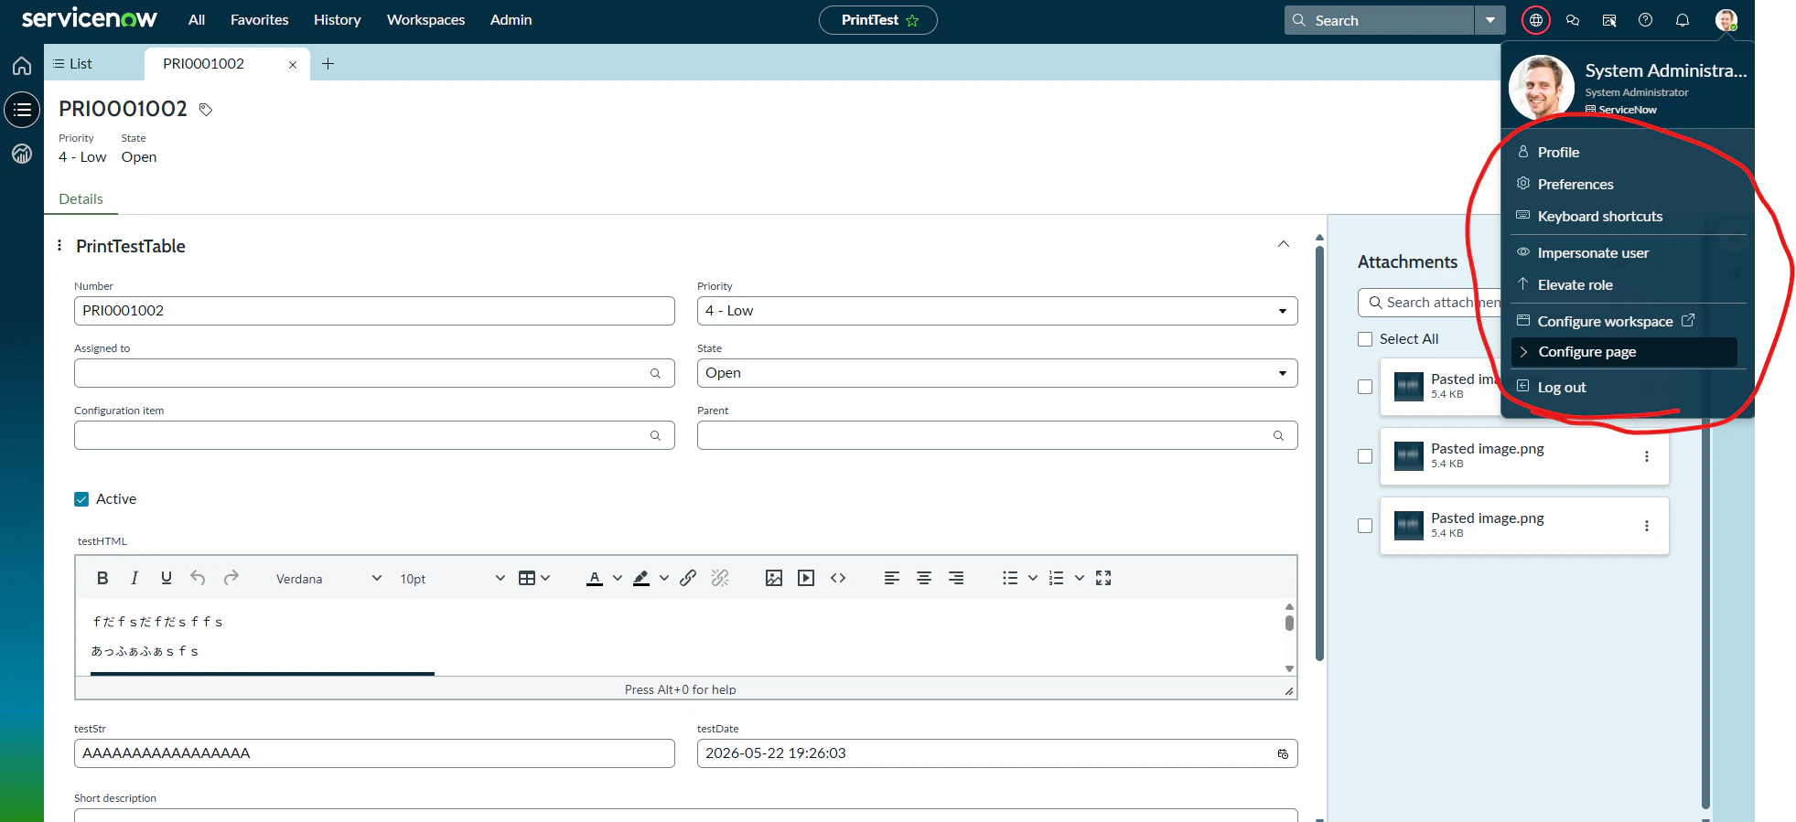Click the insert link icon
The image size is (1796, 822).
pyautogui.click(x=688, y=578)
